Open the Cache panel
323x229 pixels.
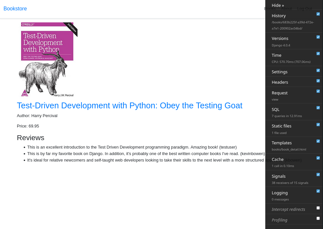[278, 159]
